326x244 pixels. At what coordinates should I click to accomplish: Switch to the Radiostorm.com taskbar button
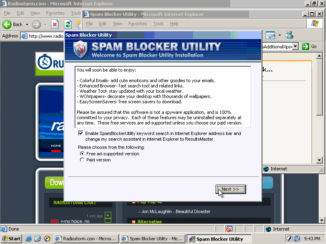(x=86, y=239)
